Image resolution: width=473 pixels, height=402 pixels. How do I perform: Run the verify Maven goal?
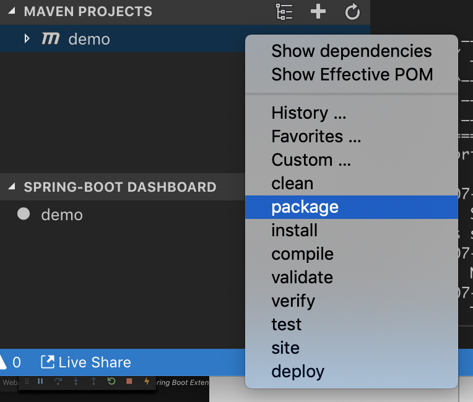(x=352, y=301)
